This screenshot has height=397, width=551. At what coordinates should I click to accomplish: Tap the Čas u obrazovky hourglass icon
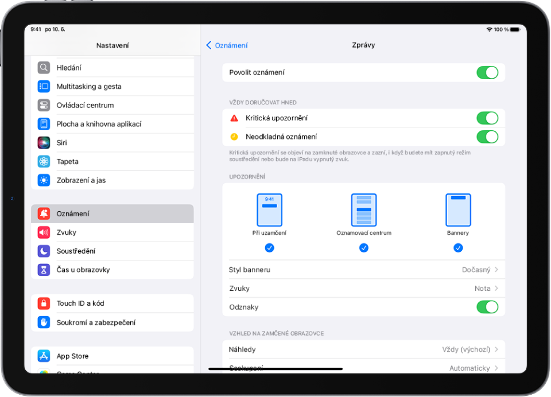pyautogui.click(x=44, y=270)
